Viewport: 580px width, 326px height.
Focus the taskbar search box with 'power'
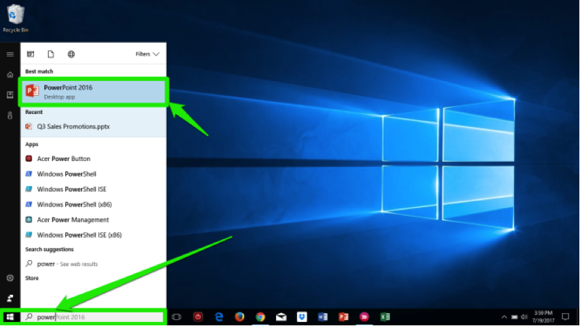point(93,316)
